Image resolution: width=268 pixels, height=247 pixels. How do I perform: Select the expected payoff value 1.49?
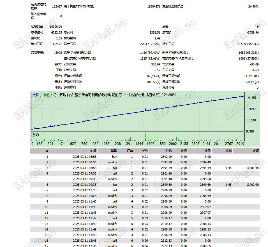pos(158,38)
